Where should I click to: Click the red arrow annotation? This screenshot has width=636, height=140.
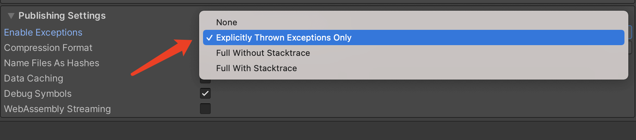161,57
